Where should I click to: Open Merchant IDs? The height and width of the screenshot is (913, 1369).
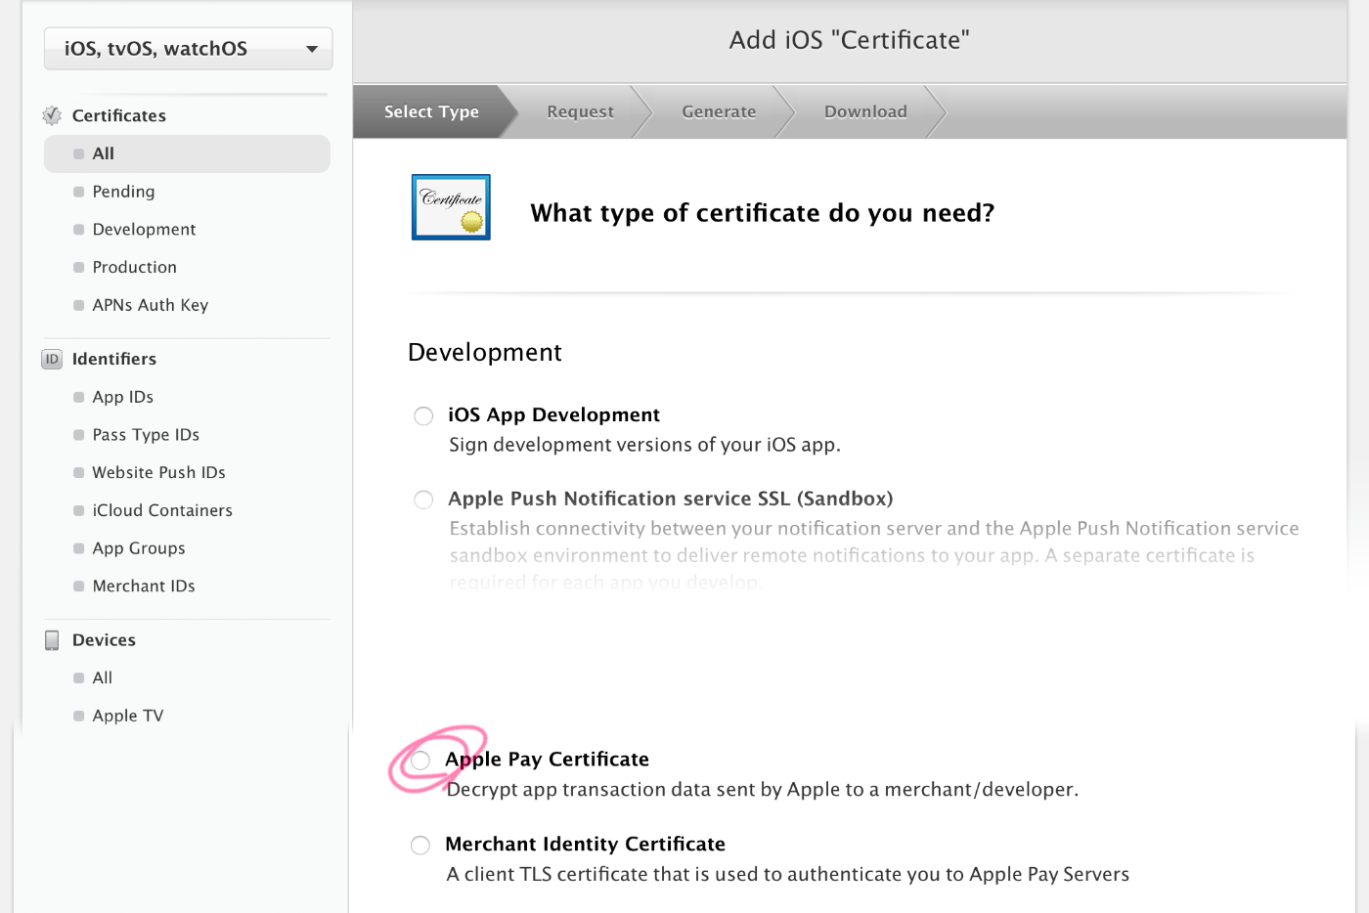[144, 587]
